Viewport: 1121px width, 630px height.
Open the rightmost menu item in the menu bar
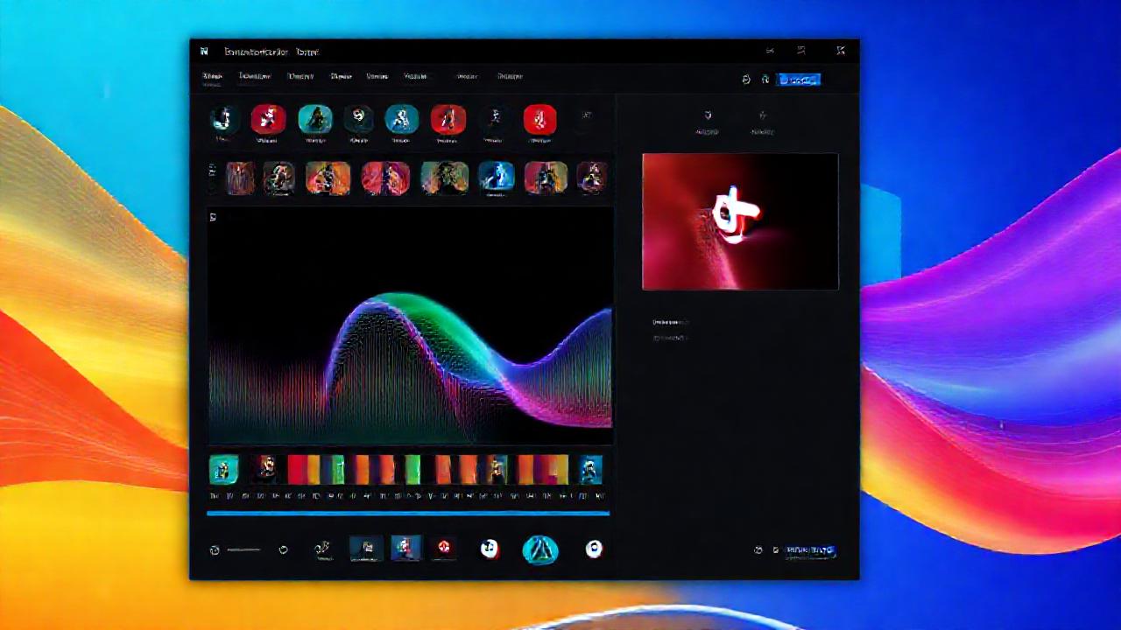tap(510, 76)
